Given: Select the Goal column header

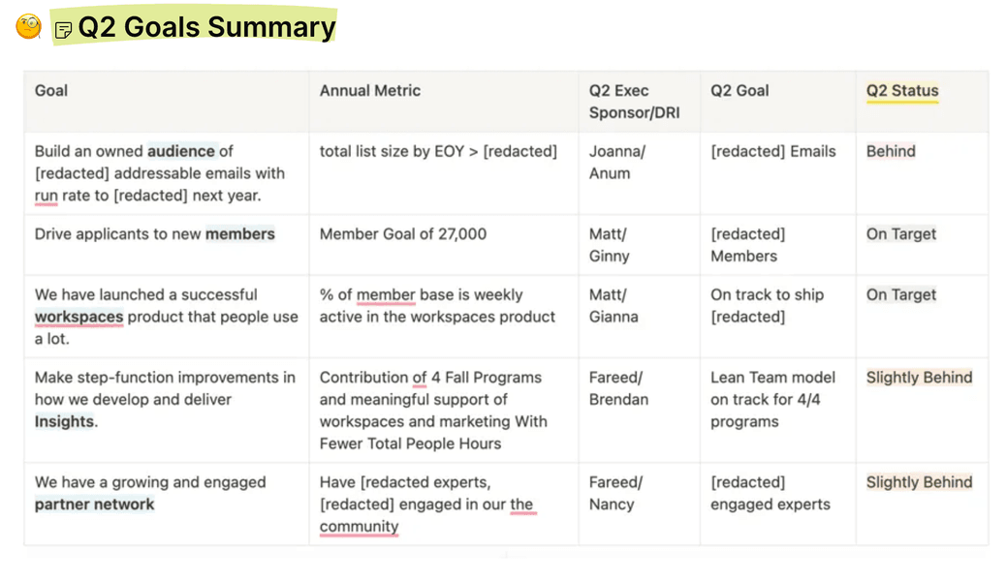Looking at the screenshot, I should click(51, 91).
